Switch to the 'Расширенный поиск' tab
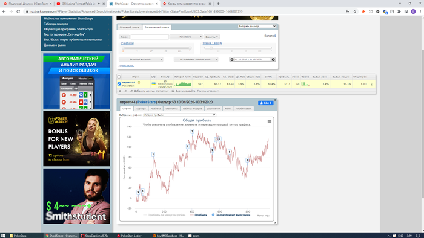 [x=157, y=27]
